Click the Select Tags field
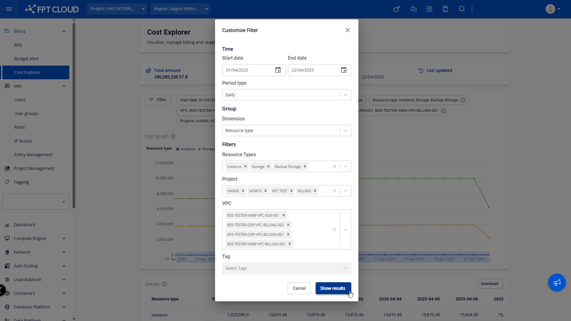Screen dimensions: 571x321 pos(281,268)
